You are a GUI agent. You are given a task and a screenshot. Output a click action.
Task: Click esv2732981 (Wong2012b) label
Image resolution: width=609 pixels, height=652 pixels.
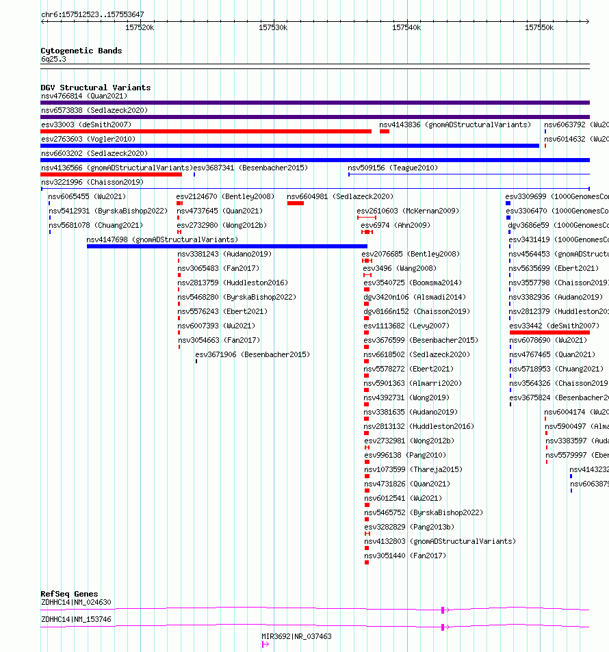(409, 441)
